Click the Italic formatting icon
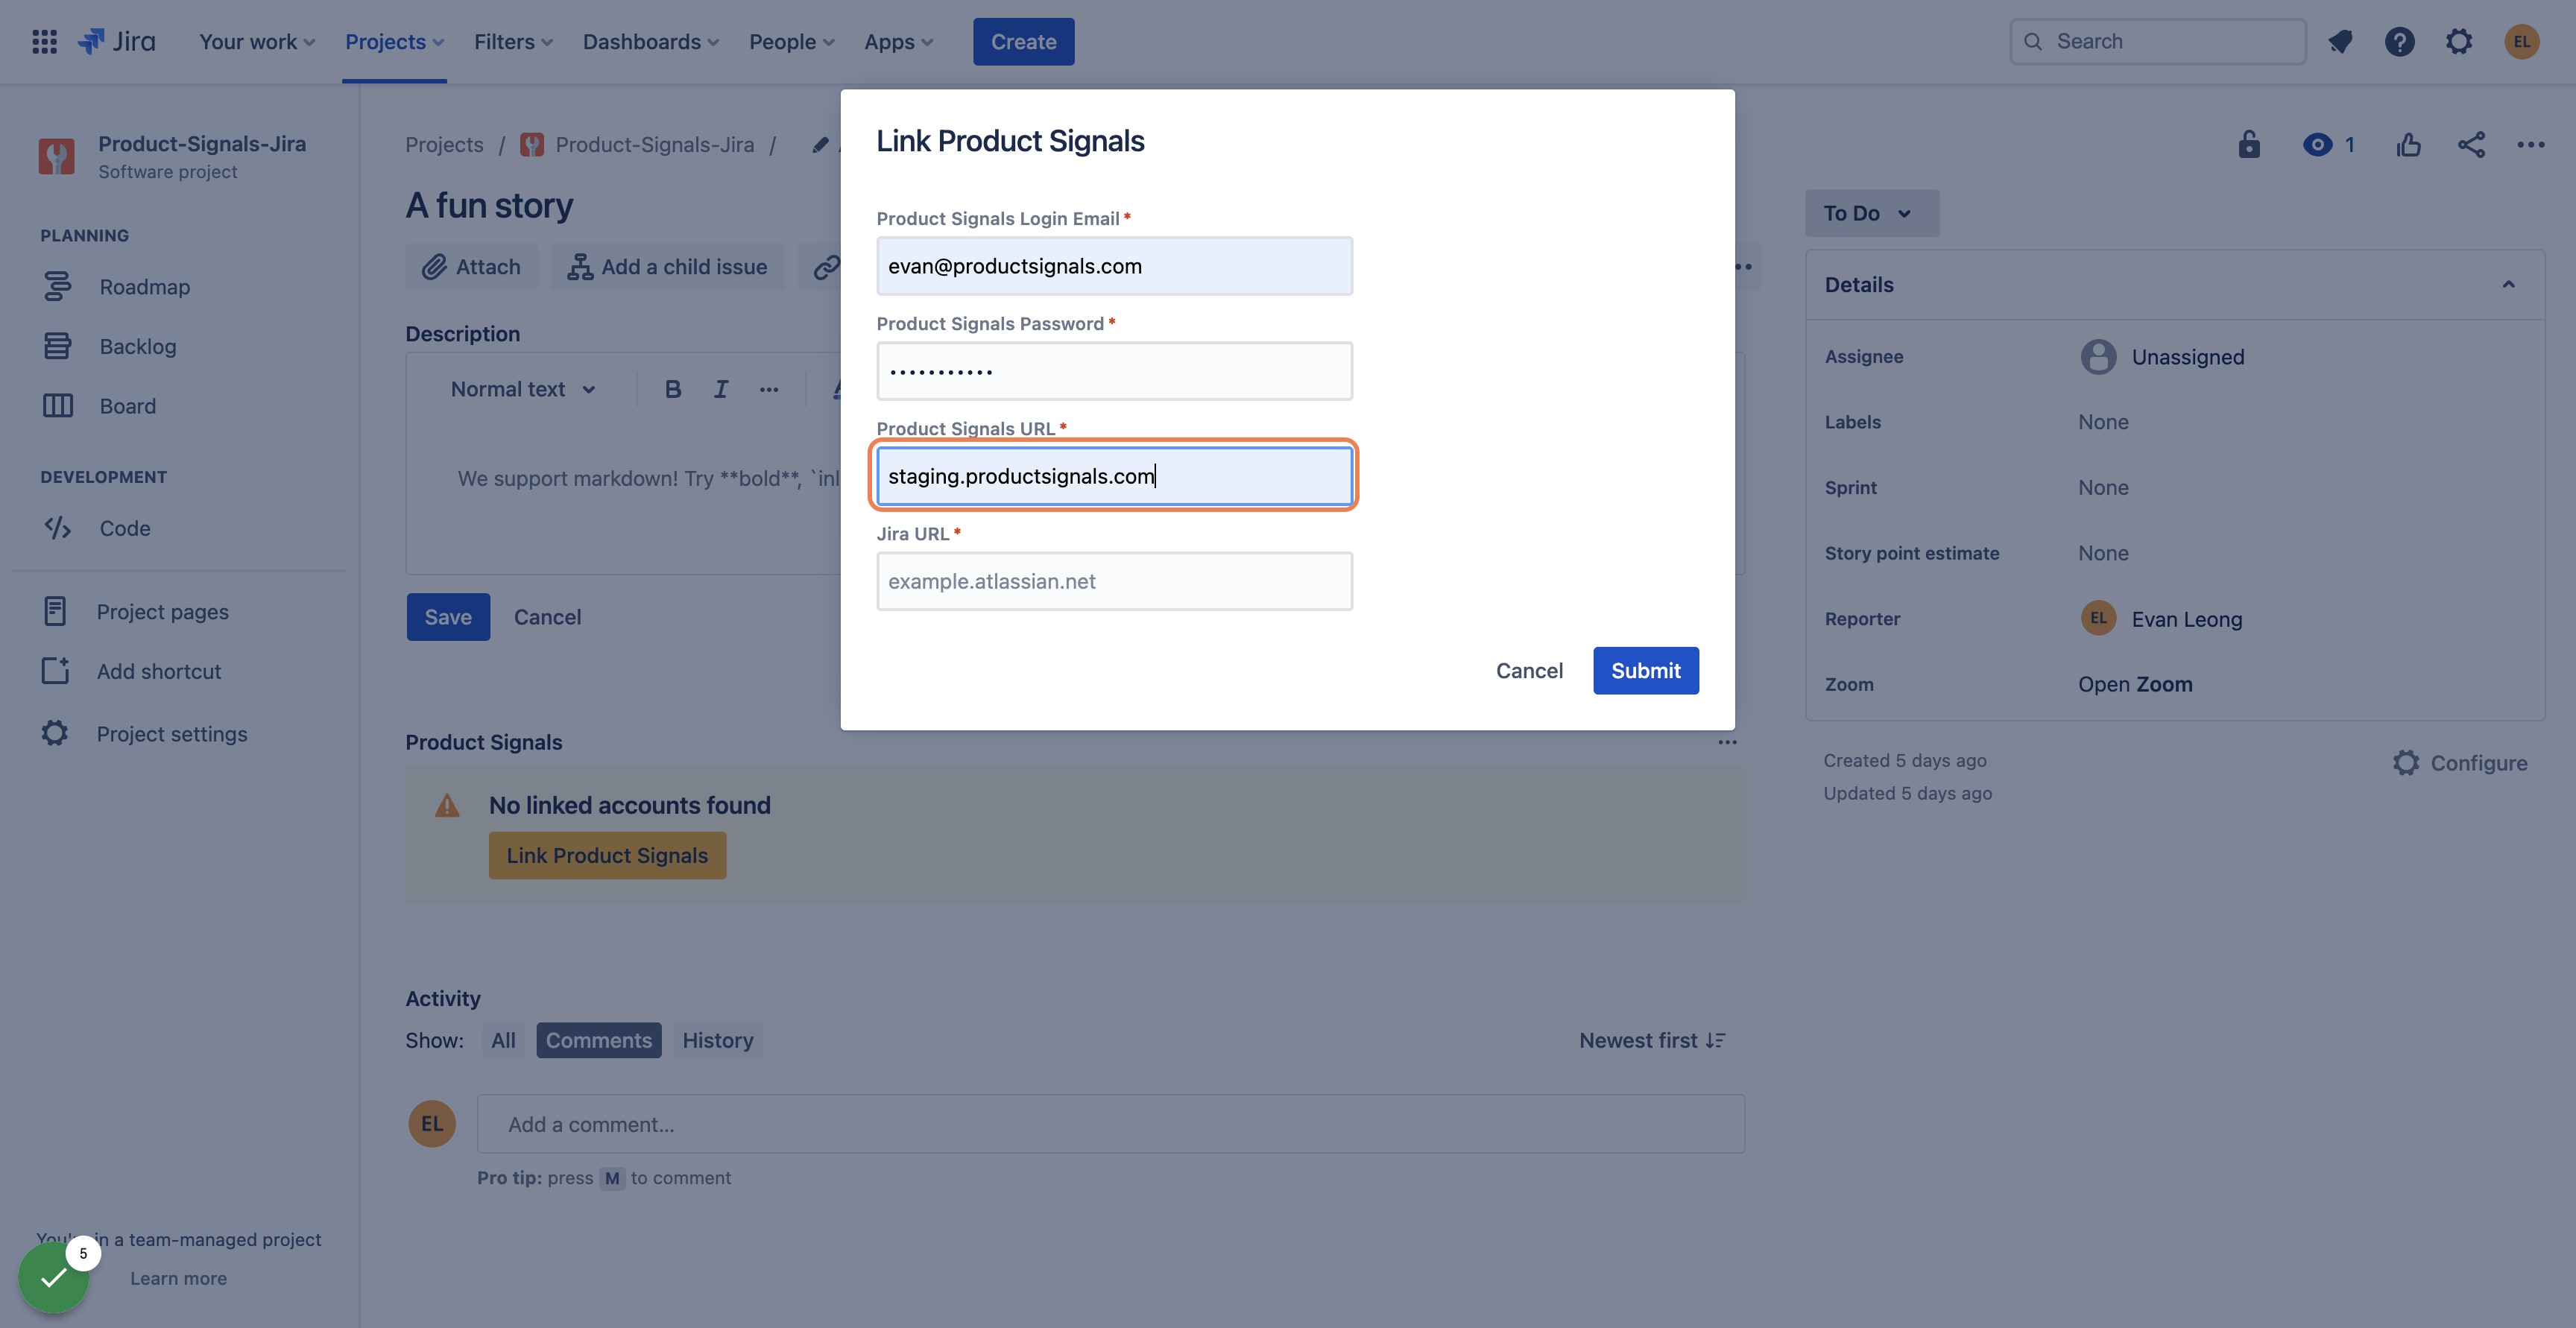The image size is (2576, 1328). (721, 389)
